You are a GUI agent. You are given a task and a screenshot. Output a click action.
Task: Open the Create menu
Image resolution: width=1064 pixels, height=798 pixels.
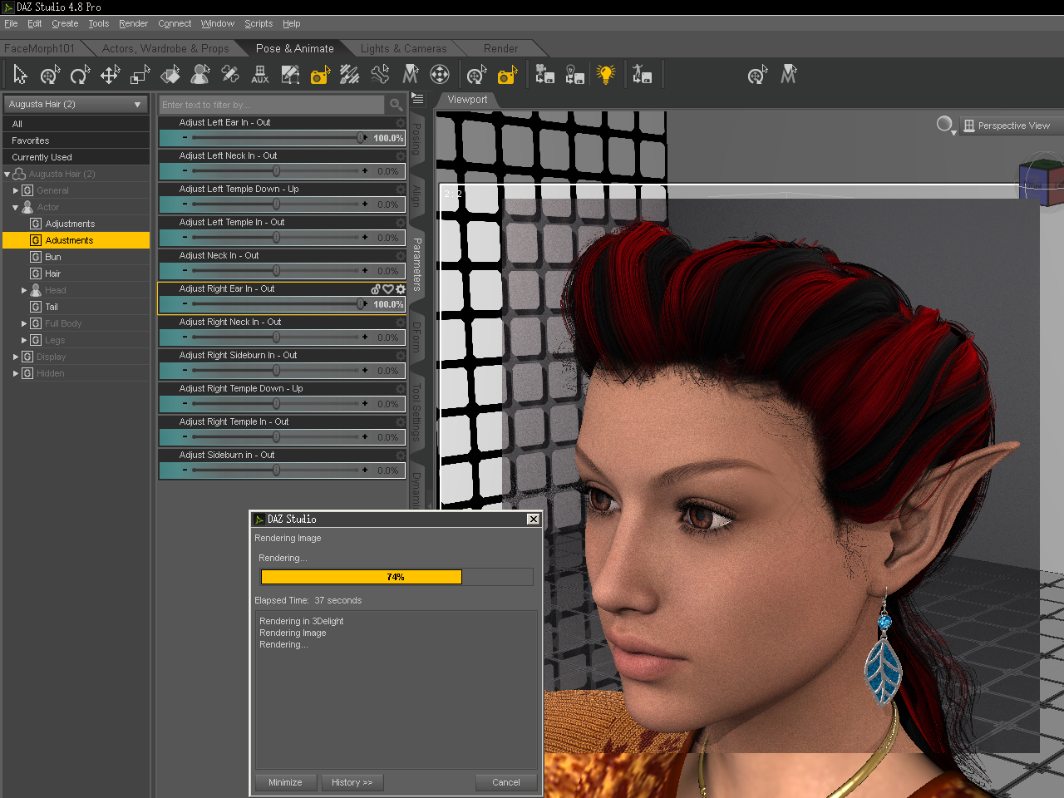point(65,24)
